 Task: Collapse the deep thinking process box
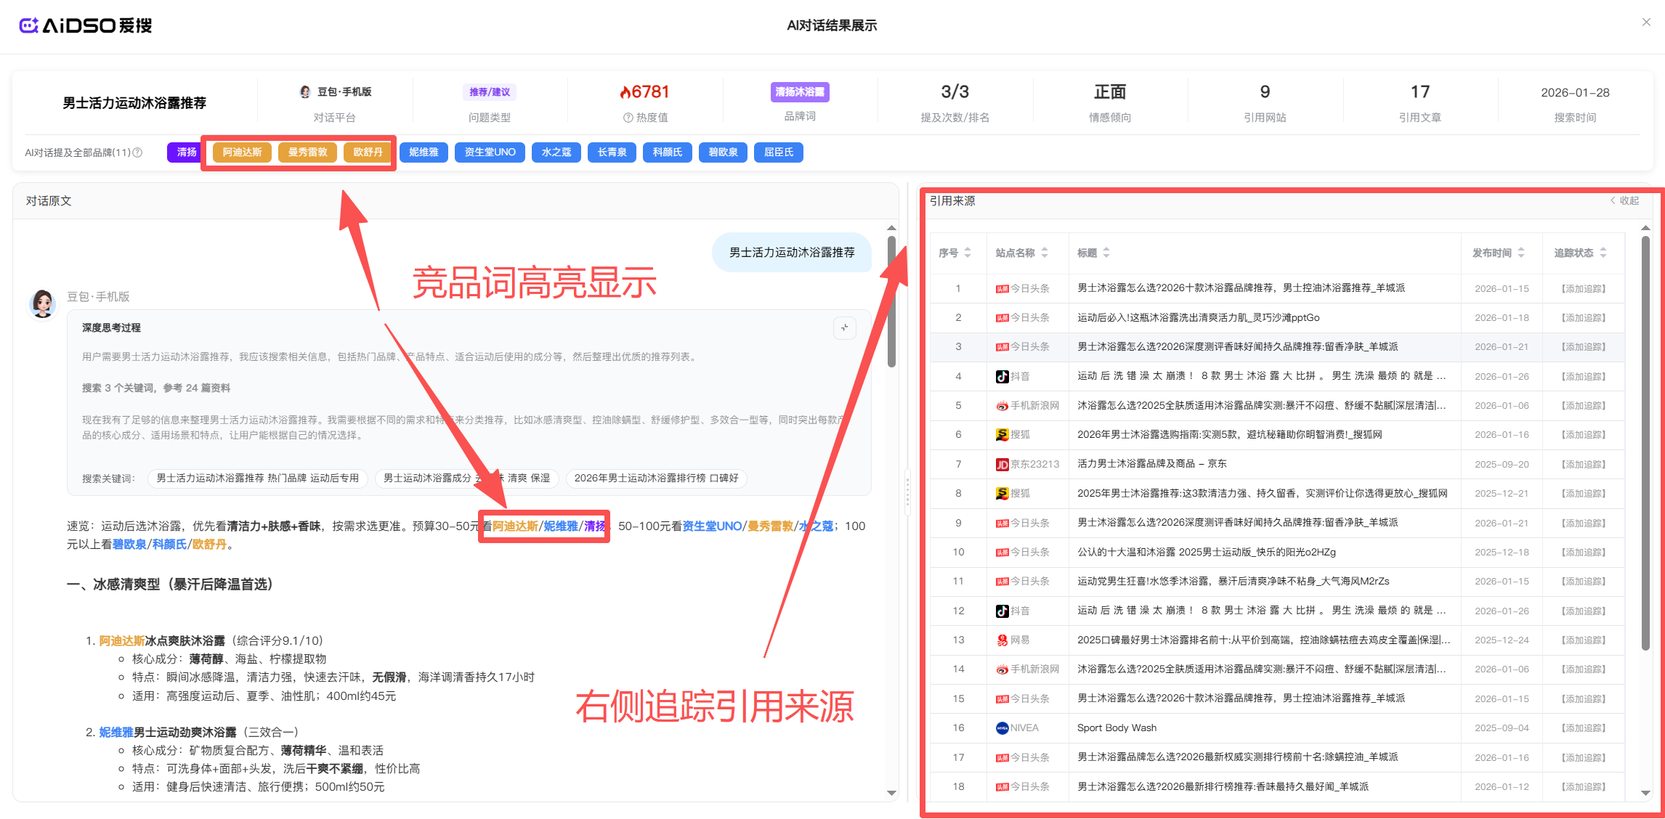pos(844,328)
